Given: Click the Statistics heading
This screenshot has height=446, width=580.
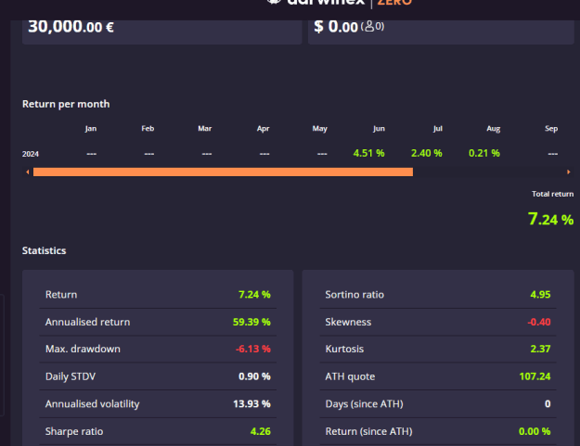Looking at the screenshot, I should [44, 250].
